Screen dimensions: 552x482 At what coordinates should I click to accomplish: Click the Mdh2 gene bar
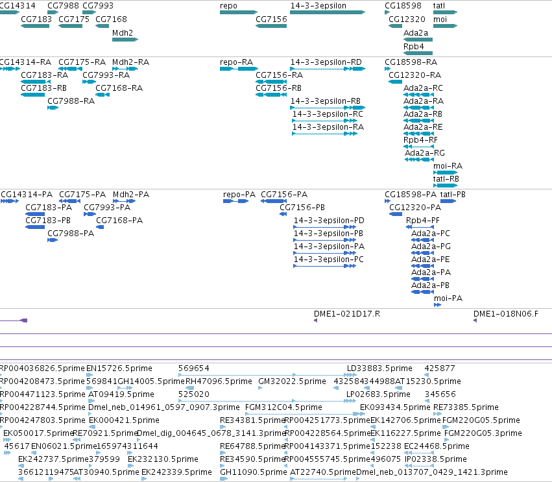tap(125, 40)
